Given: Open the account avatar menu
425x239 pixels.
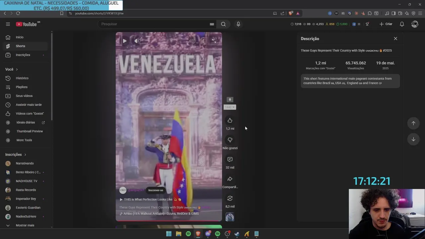Looking at the screenshot, I should pos(415,24).
